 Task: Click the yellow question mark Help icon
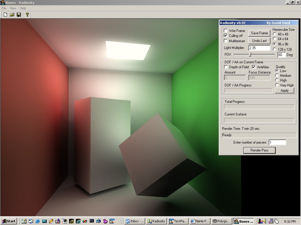[x=27, y=15]
